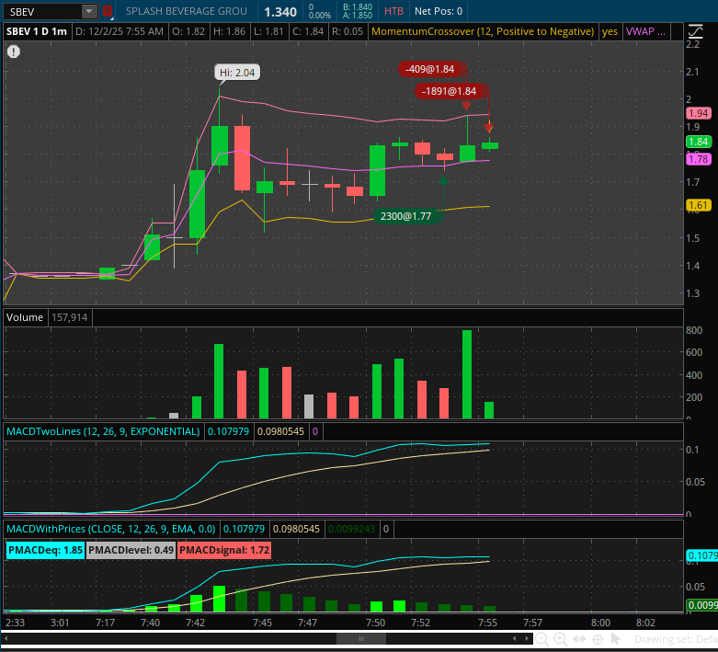The height and width of the screenshot is (652, 718).
Task: Click the C: 1.84 close price readout
Action: (x=308, y=31)
